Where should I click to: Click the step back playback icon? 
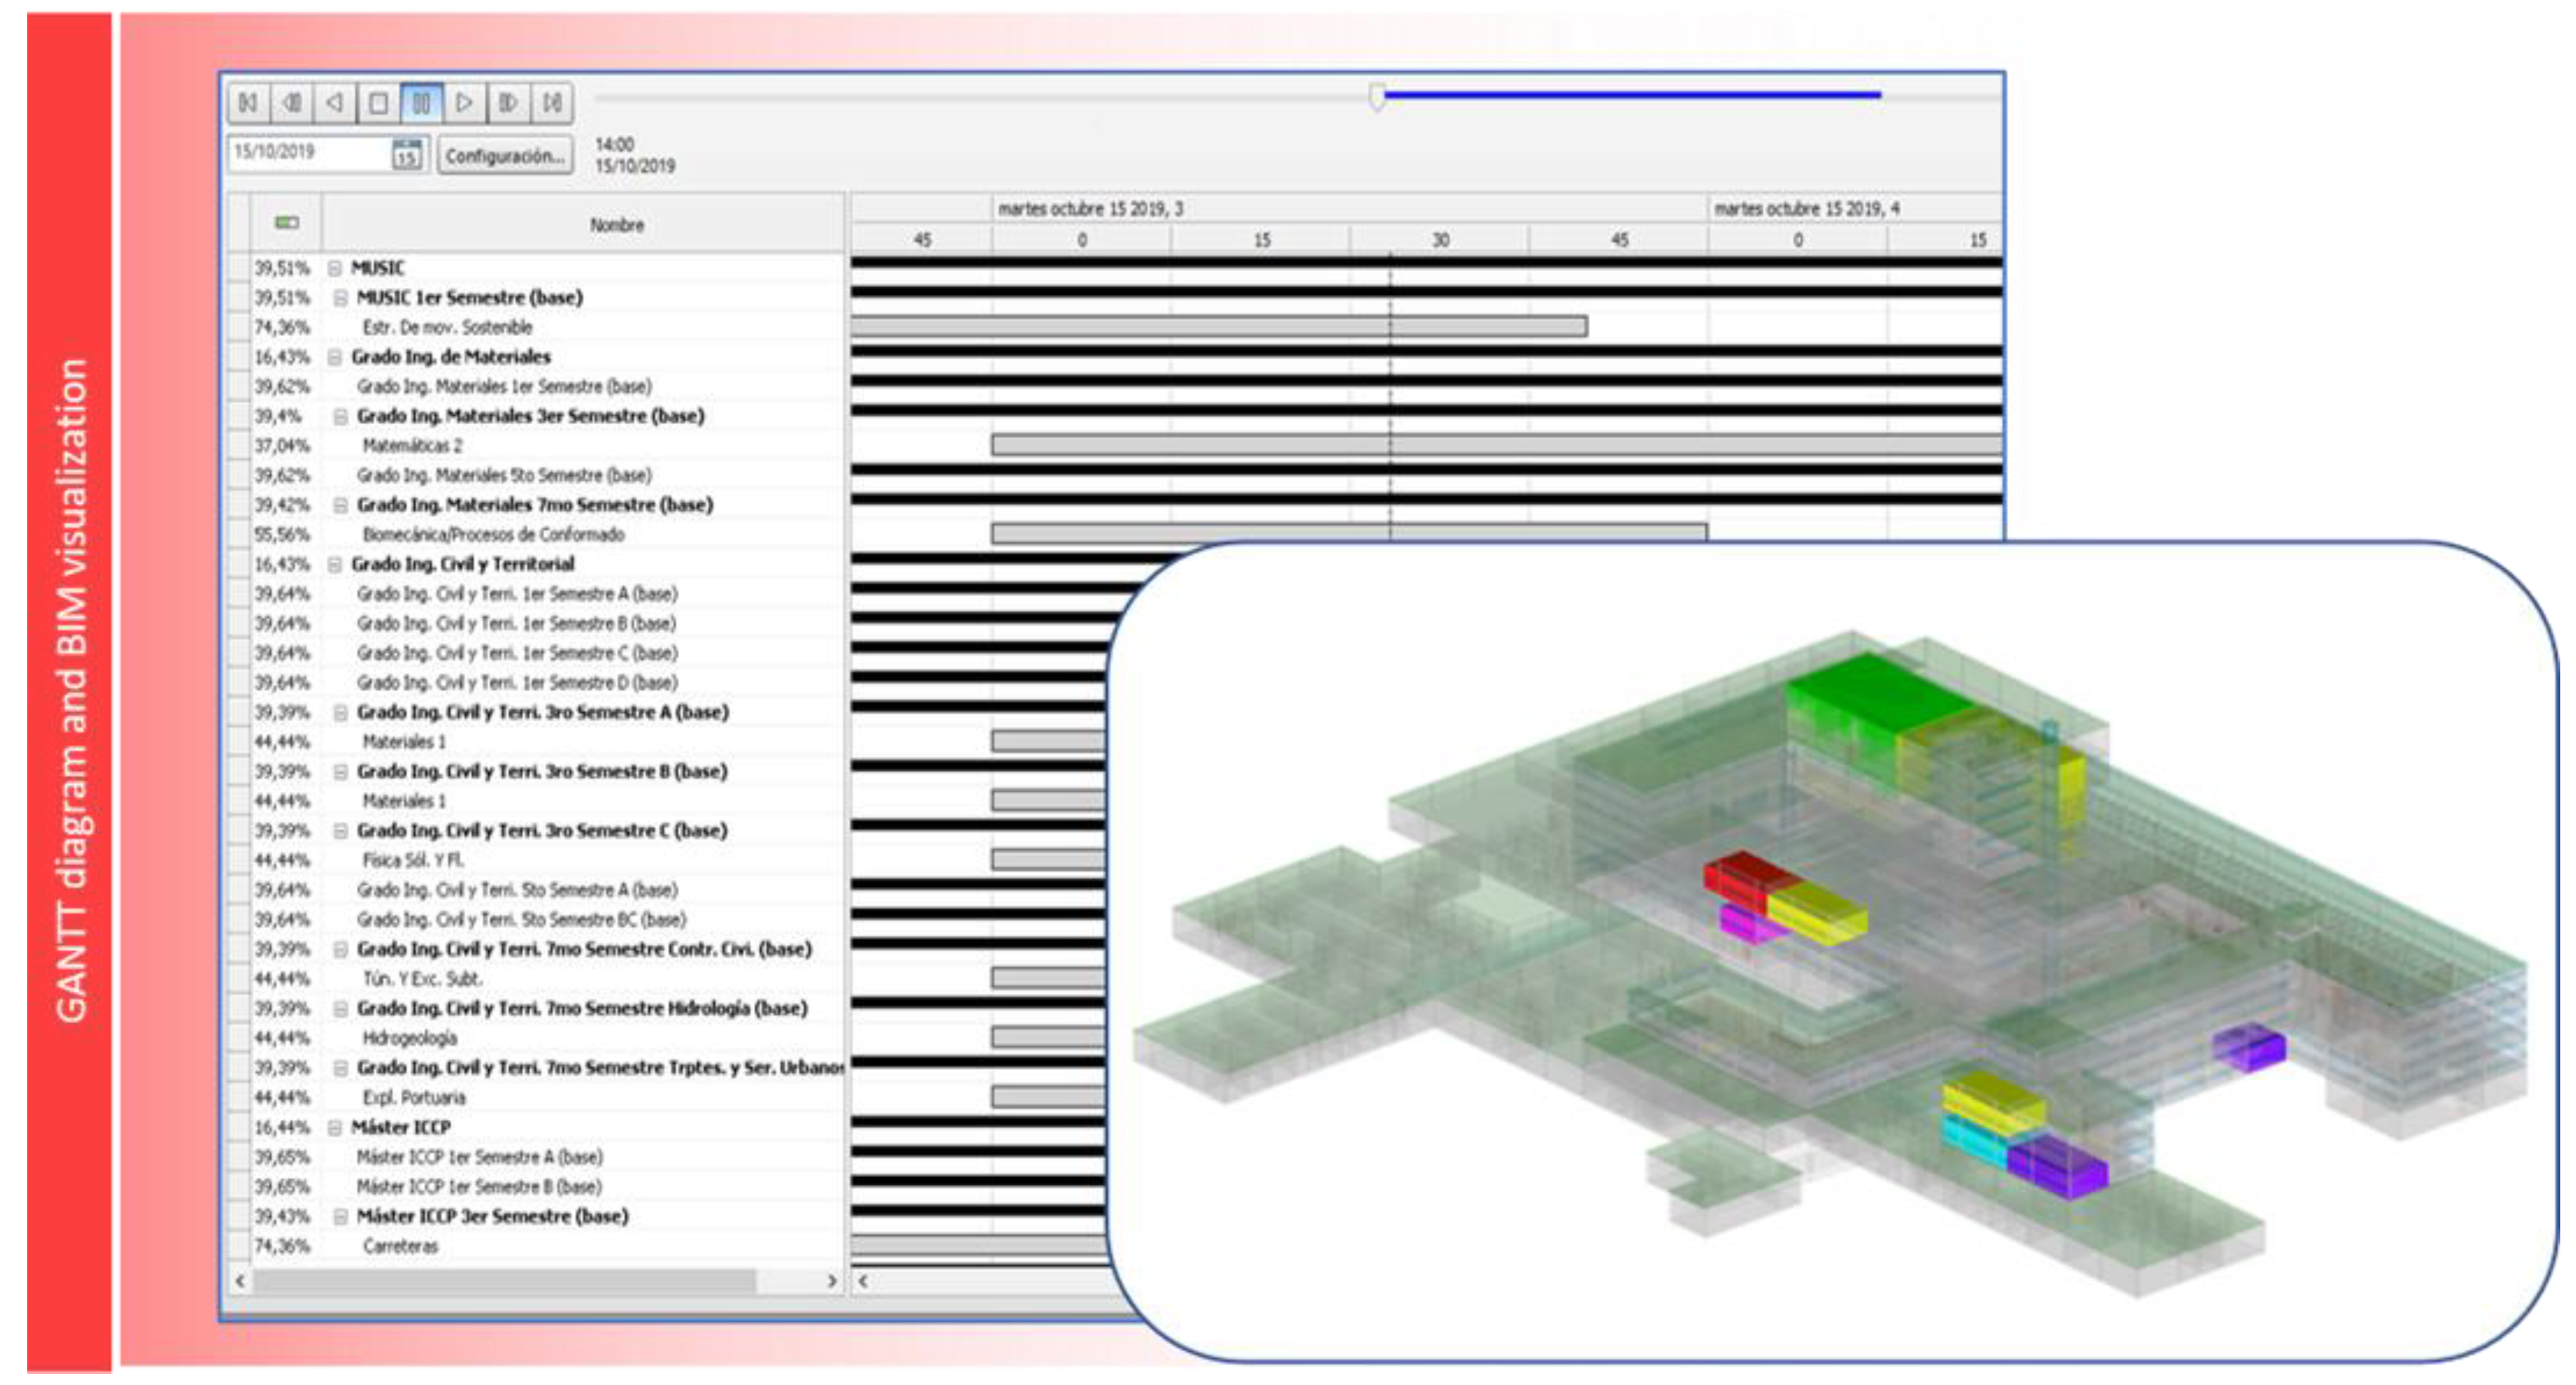point(291,103)
